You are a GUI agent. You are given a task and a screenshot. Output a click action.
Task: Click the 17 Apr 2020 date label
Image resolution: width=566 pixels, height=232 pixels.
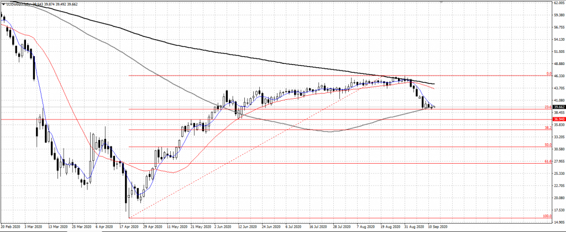129,226
